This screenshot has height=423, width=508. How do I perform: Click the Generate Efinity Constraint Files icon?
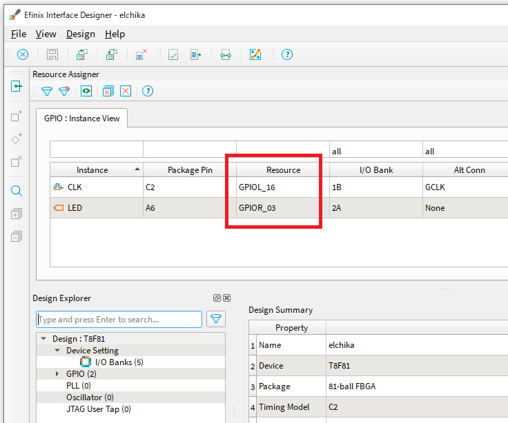click(195, 54)
